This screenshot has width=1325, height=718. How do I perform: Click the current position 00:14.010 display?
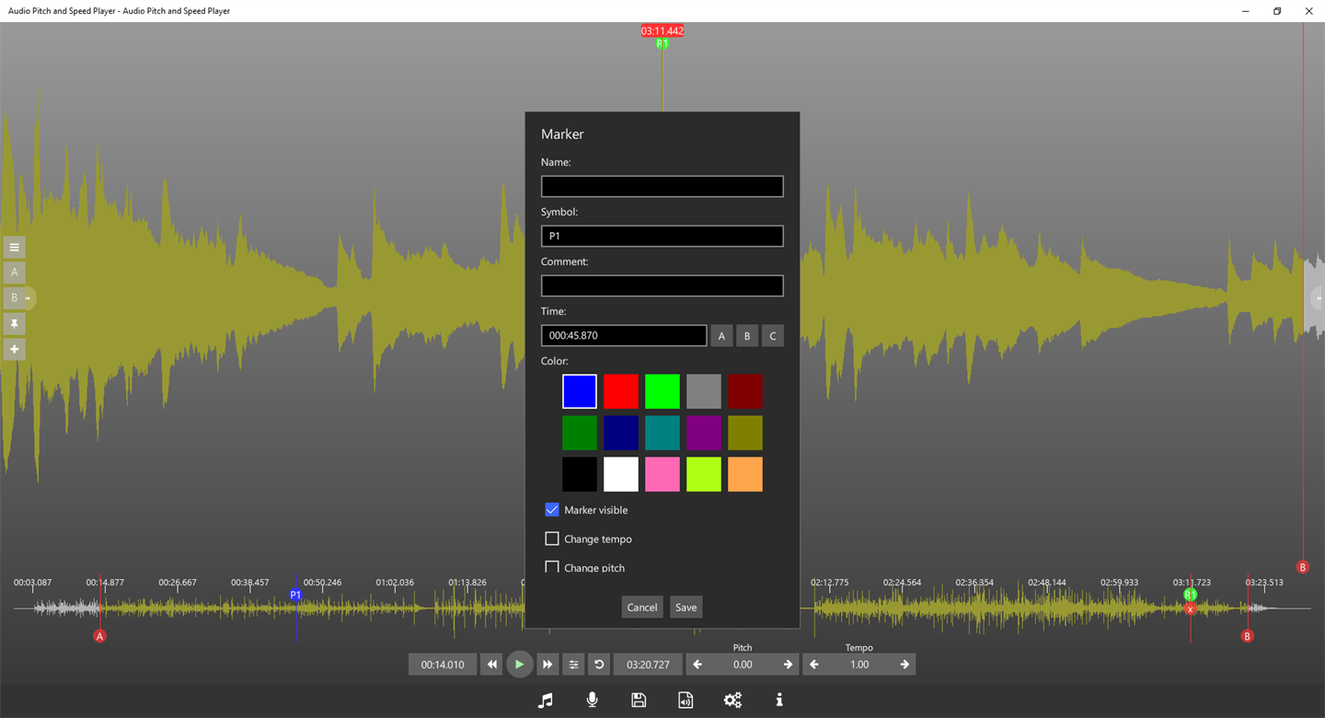pyautogui.click(x=443, y=665)
